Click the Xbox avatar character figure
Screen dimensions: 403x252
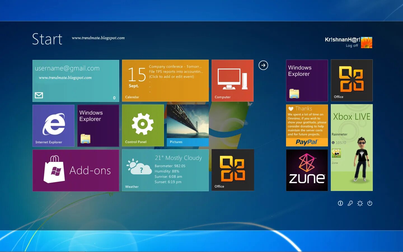coord(361,159)
